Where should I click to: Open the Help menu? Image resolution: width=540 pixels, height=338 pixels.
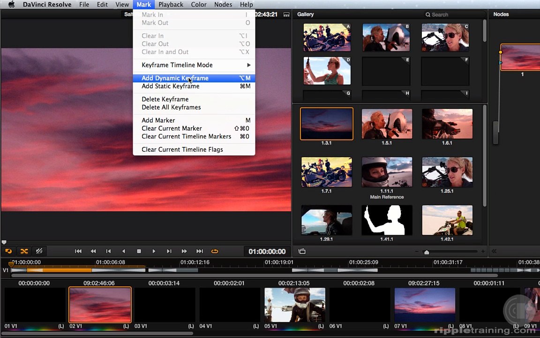point(247,5)
